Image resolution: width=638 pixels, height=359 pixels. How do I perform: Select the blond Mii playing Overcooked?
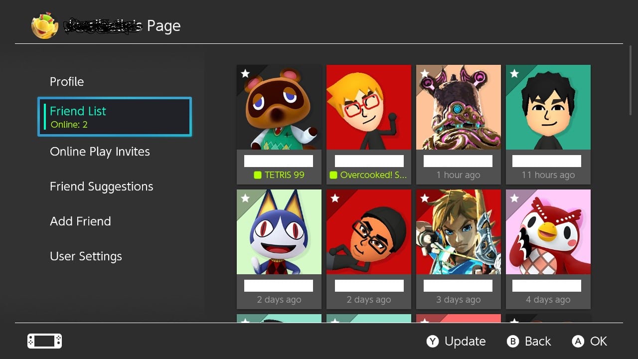369,125
